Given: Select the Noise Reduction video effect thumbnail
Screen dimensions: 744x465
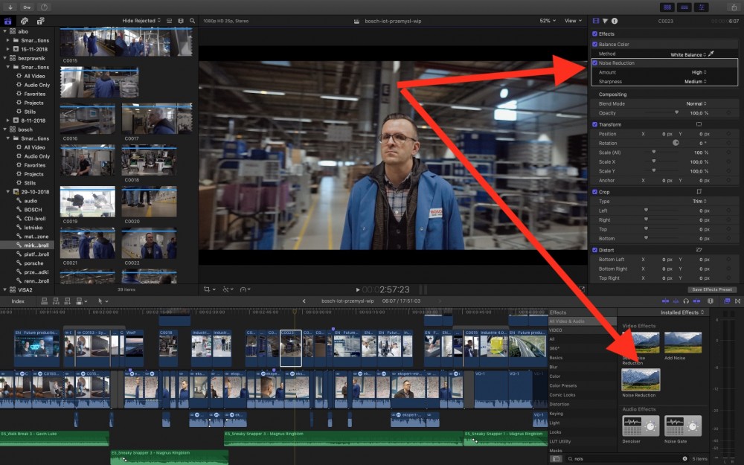Looking at the screenshot, I should [x=640, y=379].
